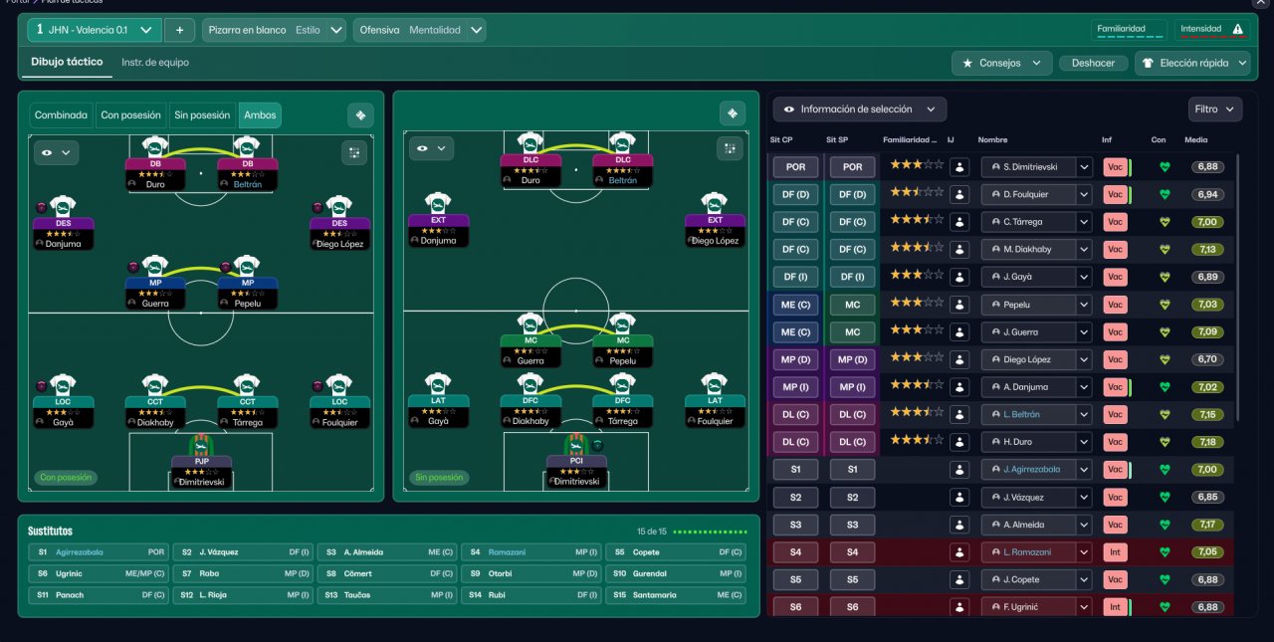Open formation analysis on the in-possession pitch
The width and height of the screenshot is (1274, 642).
click(x=360, y=115)
